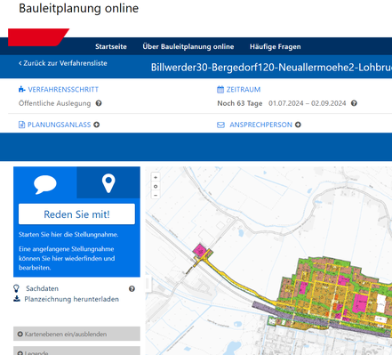The height and width of the screenshot is (355, 392).
Task: Click the Planungsanlass document icon
Action: point(21,125)
